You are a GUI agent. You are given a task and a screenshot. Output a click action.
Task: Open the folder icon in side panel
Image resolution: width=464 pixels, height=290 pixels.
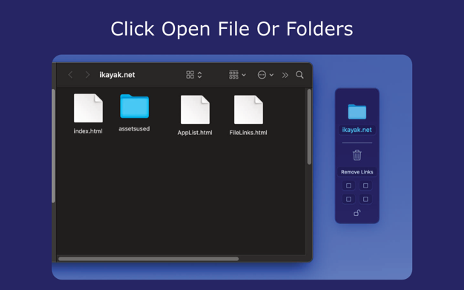pyautogui.click(x=357, y=112)
